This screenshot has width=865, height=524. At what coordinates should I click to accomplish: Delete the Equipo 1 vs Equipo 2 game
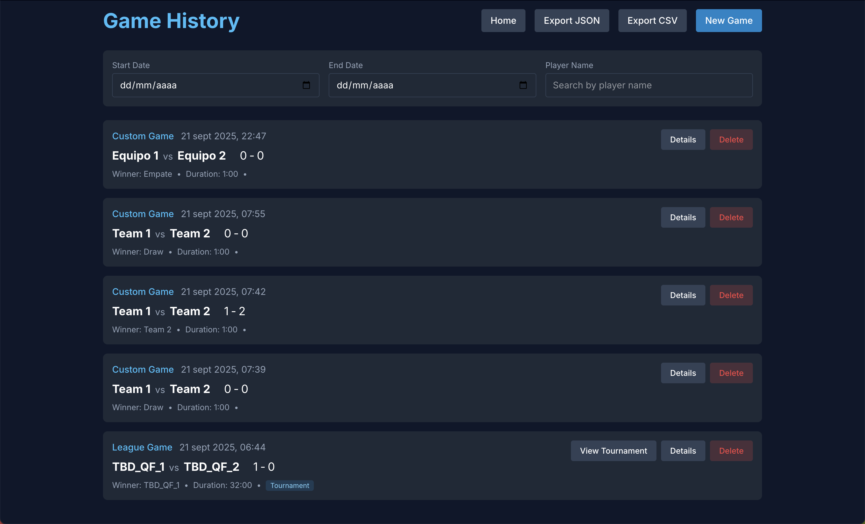(x=731, y=139)
